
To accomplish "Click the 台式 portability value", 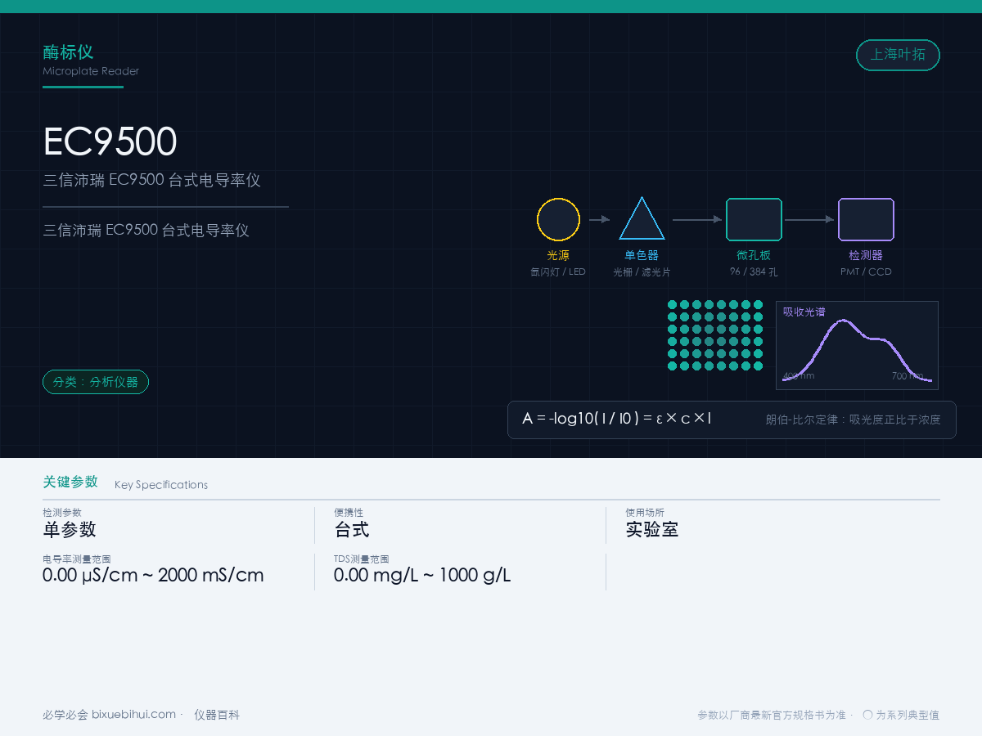I will tap(352, 529).
